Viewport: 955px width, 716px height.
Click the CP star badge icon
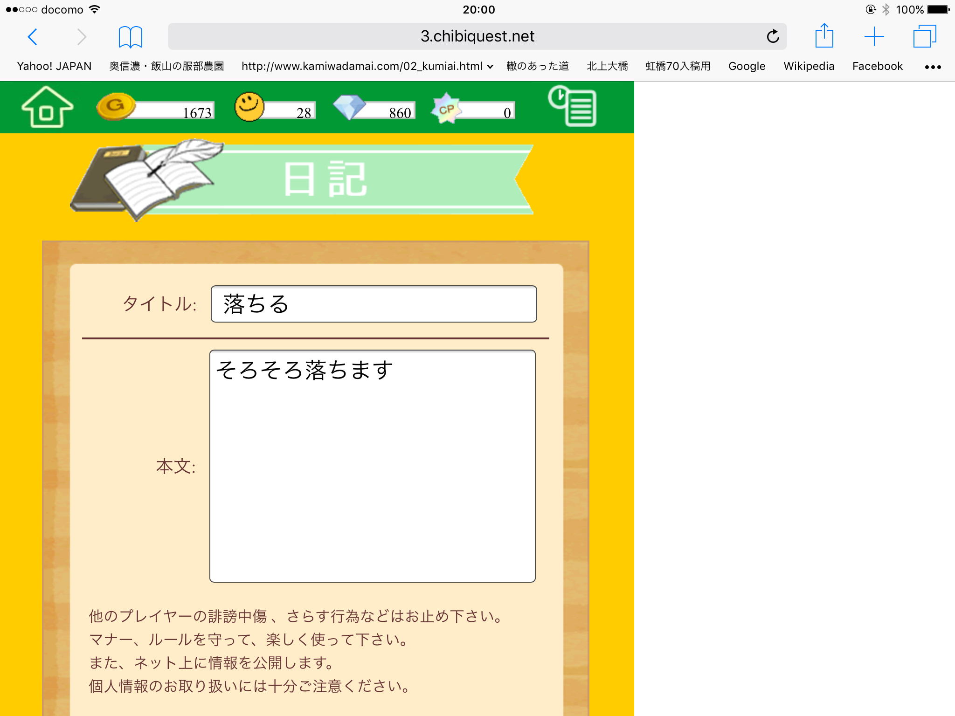(x=446, y=108)
